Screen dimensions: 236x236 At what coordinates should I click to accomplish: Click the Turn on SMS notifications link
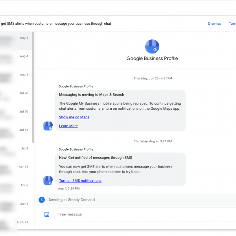pos(80,181)
